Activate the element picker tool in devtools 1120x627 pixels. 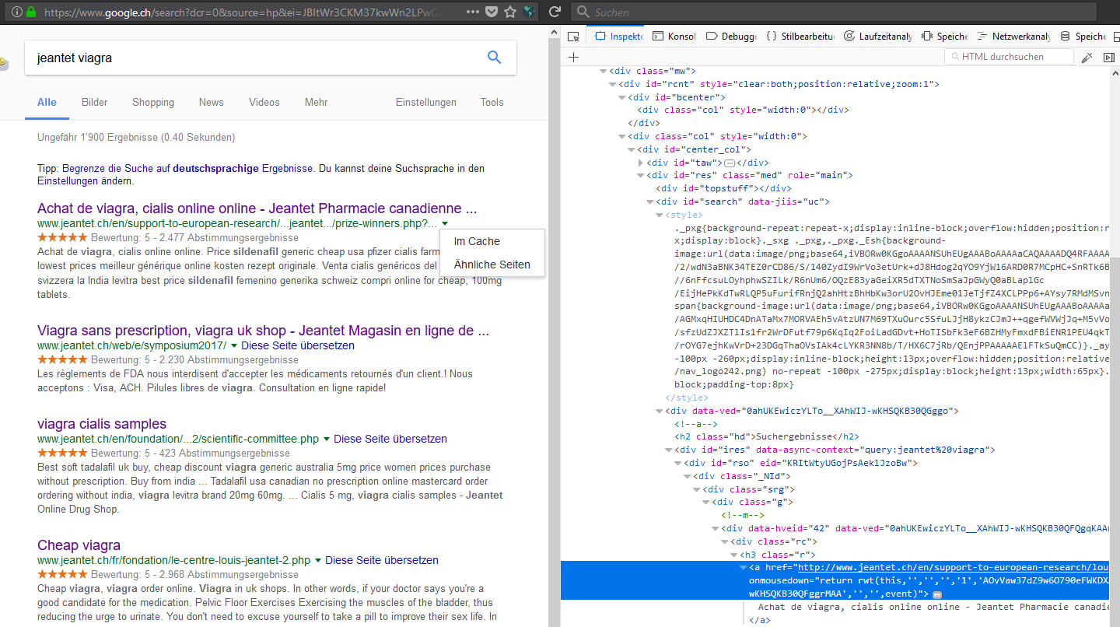pos(573,37)
